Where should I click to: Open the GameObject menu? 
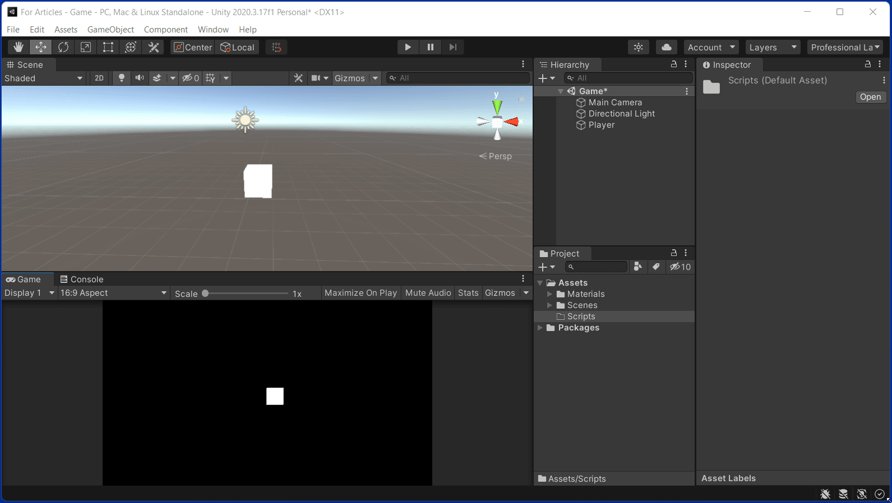pos(110,30)
